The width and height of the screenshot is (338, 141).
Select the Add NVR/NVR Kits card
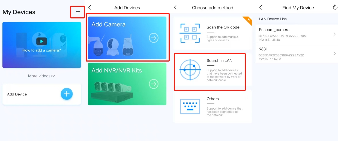127,84
